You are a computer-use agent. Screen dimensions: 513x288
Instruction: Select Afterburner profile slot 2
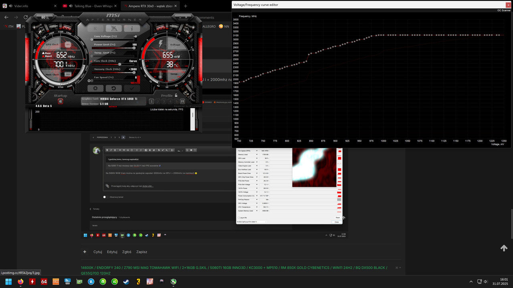click(x=158, y=102)
